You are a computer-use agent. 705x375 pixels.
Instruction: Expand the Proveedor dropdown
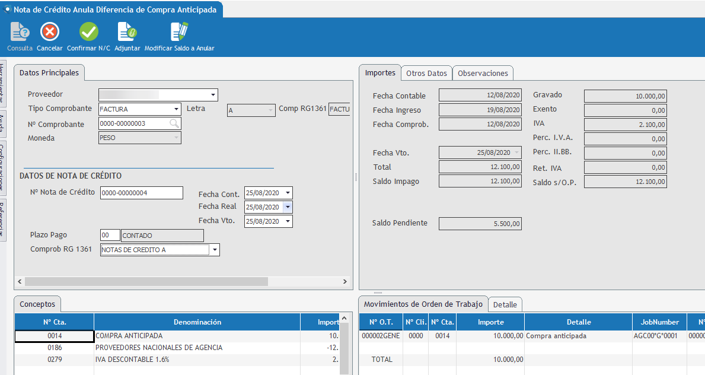[213, 95]
